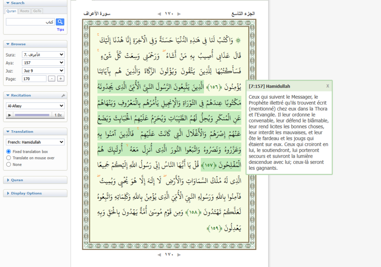Collapse the Recitation panel
The image size is (381, 267).
pyautogui.click(x=19, y=95)
